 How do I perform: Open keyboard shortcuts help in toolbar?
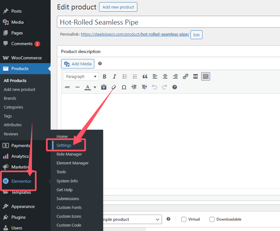coord(175,87)
